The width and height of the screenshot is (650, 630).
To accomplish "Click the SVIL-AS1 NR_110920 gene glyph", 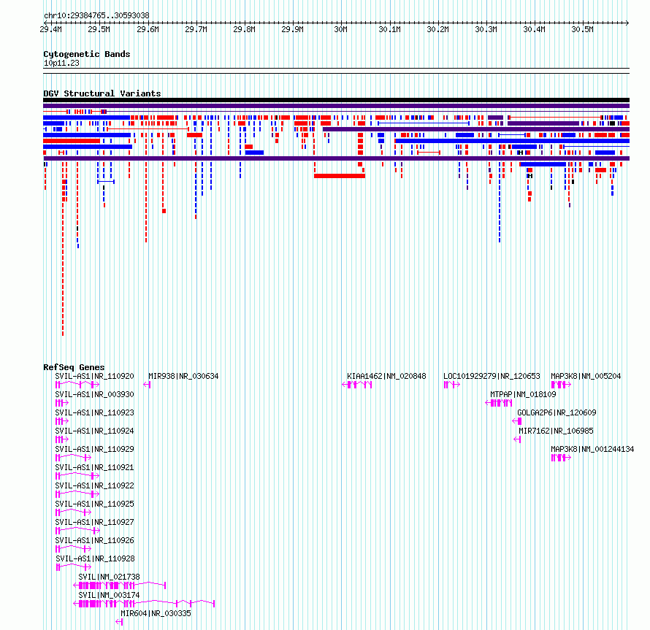I will 77,385.
